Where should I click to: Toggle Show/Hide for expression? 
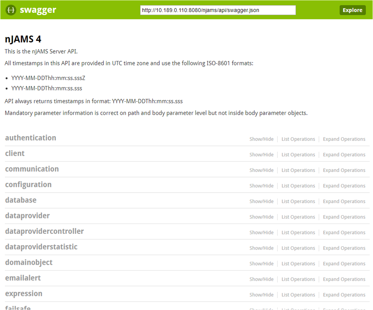262,295
